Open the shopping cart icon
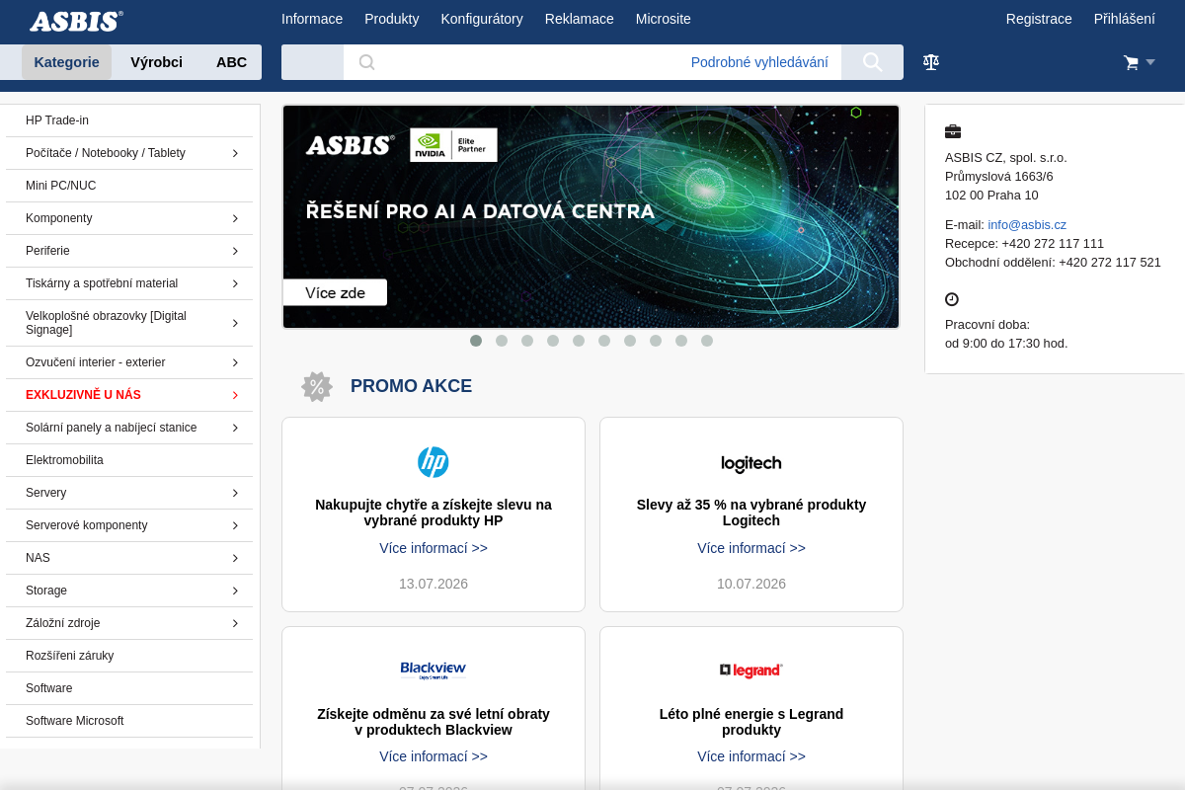The width and height of the screenshot is (1185, 790). (x=1132, y=63)
